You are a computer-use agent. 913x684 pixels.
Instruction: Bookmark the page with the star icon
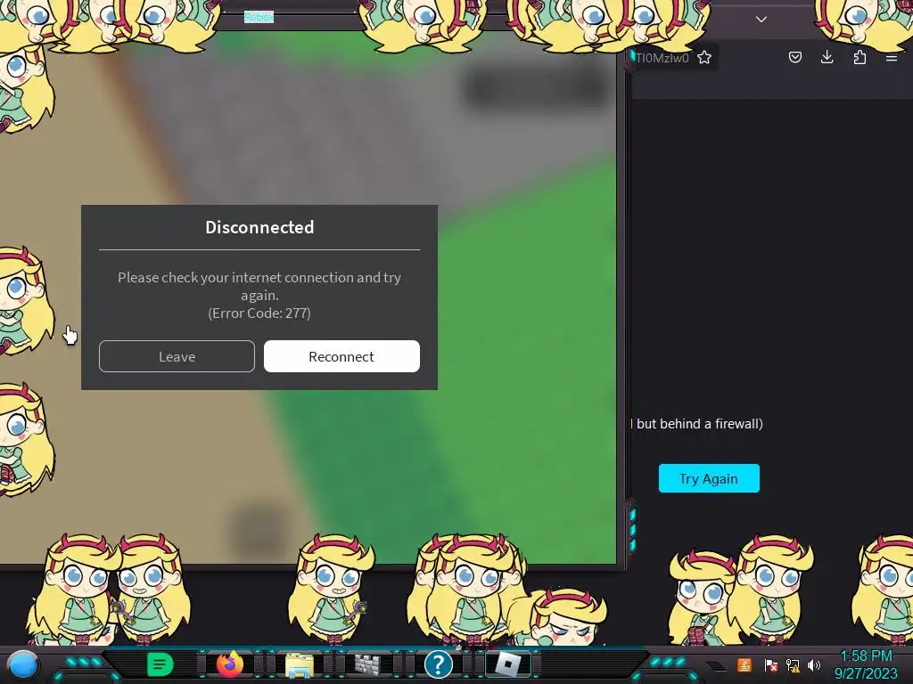click(x=704, y=57)
